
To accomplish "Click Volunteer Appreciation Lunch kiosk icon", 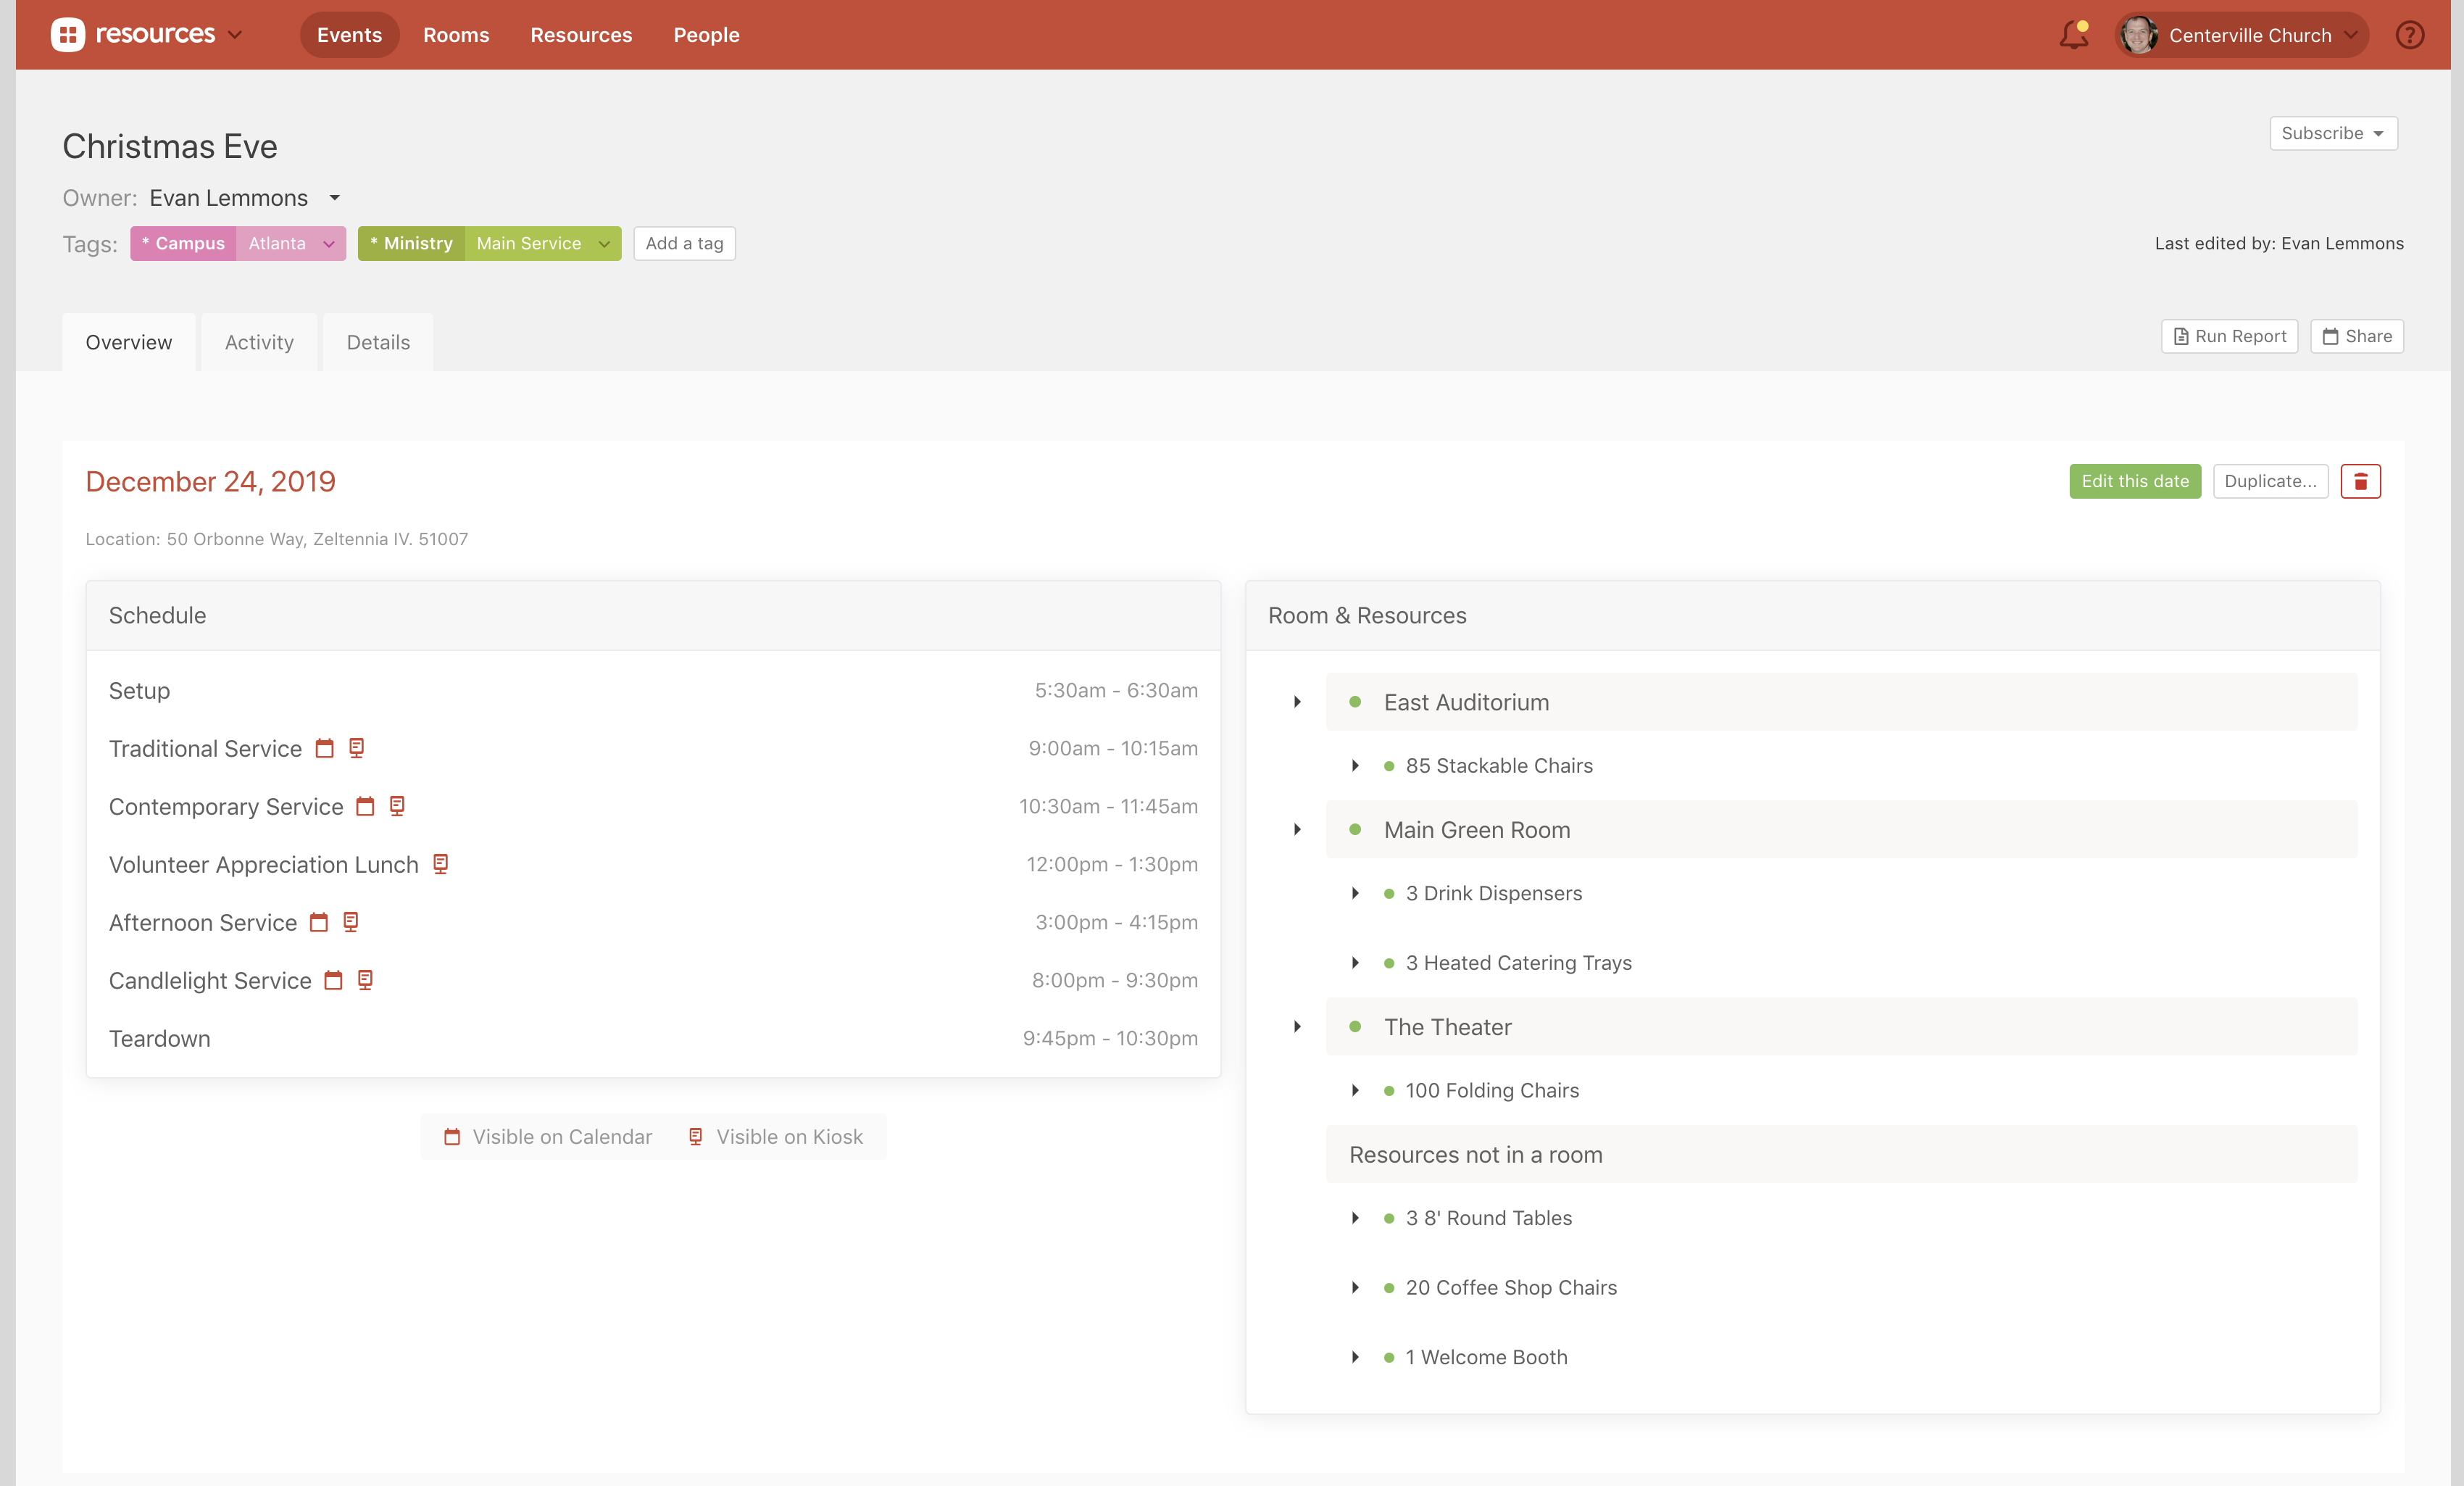I will tap(440, 864).
